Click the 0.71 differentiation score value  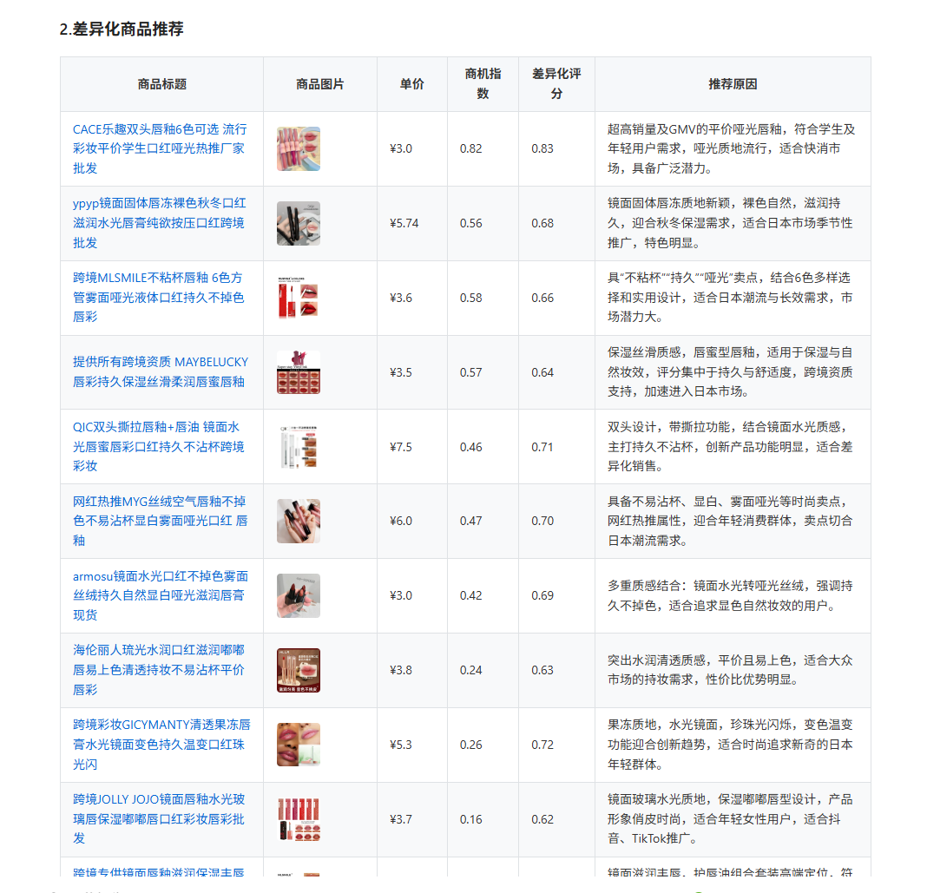[542, 447]
